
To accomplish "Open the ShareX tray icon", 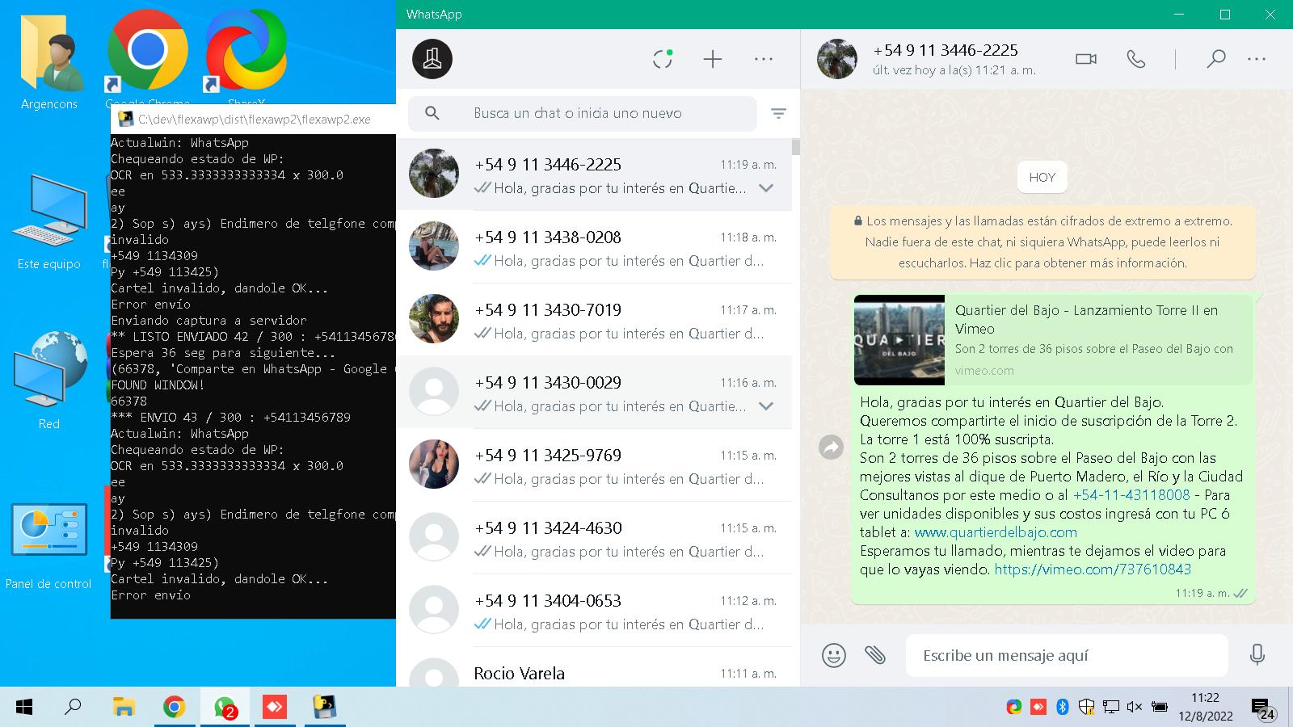I will pyautogui.click(x=1014, y=708).
